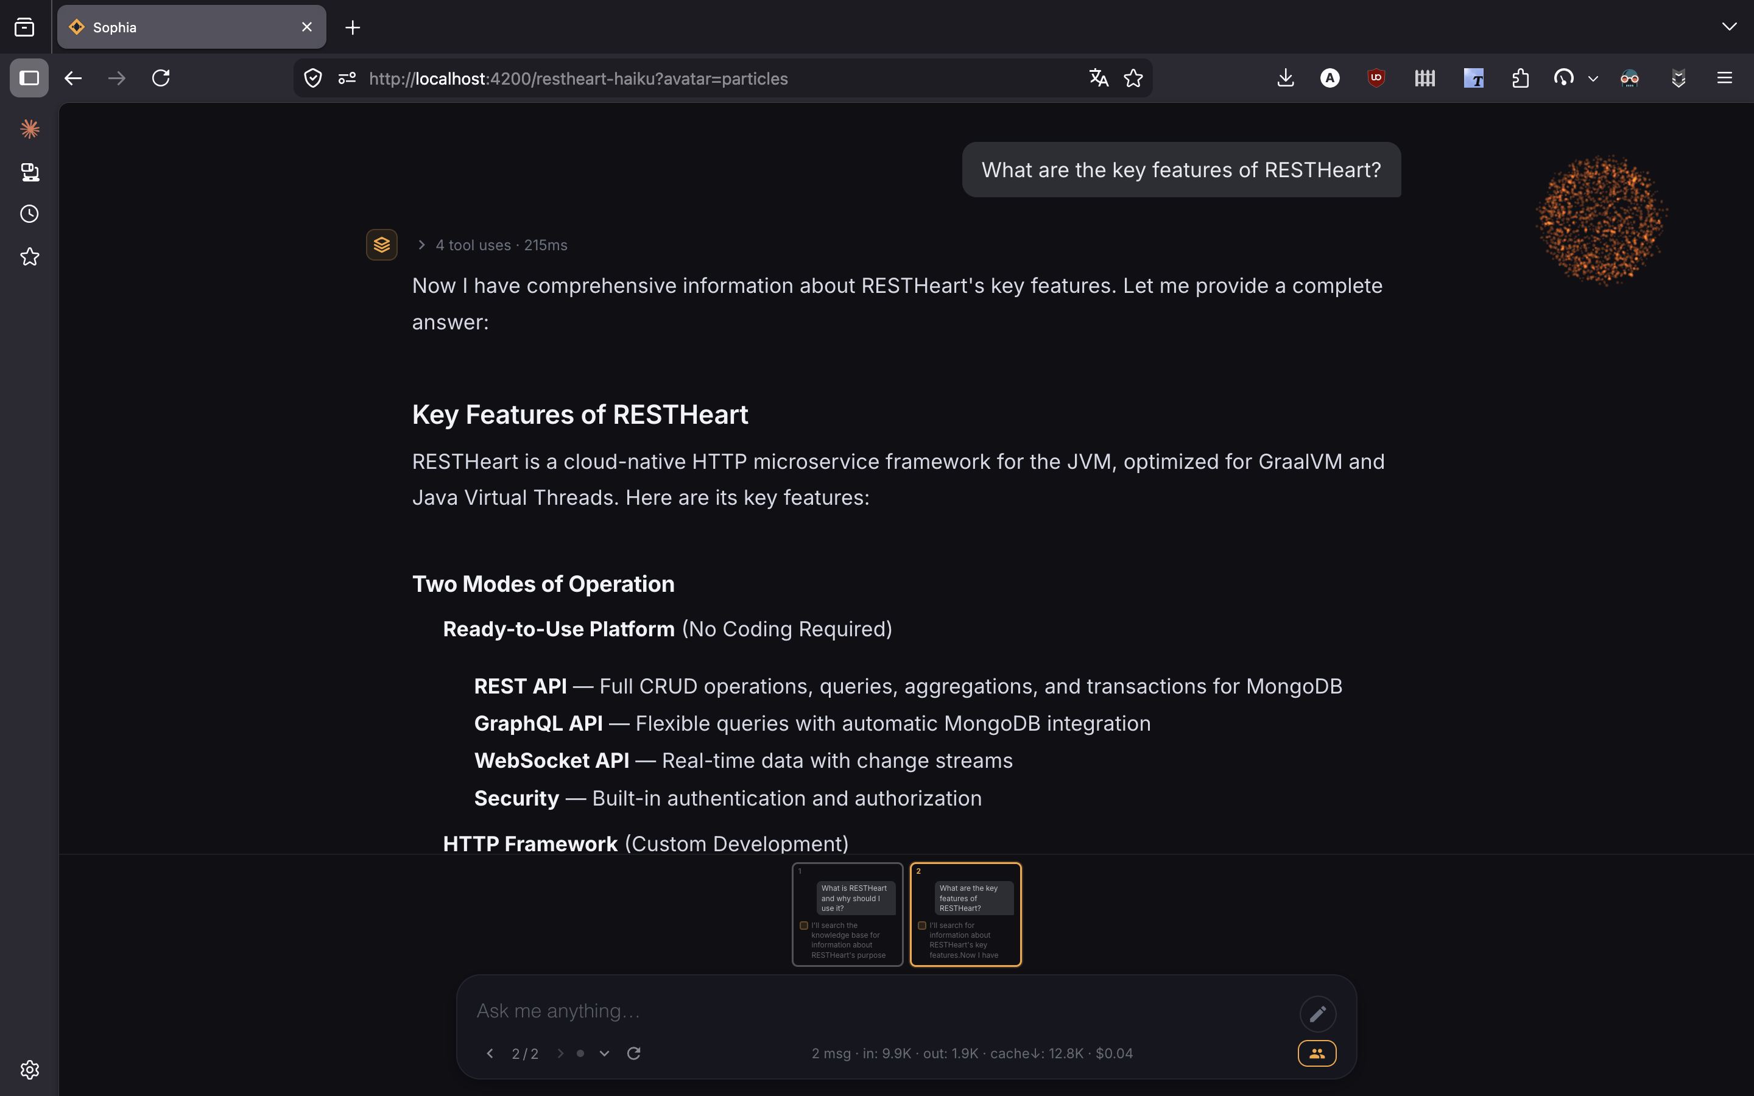This screenshot has width=1754, height=1096.
Task: Click the regenerate icon beside 2/2
Action: tap(633, 1053)
